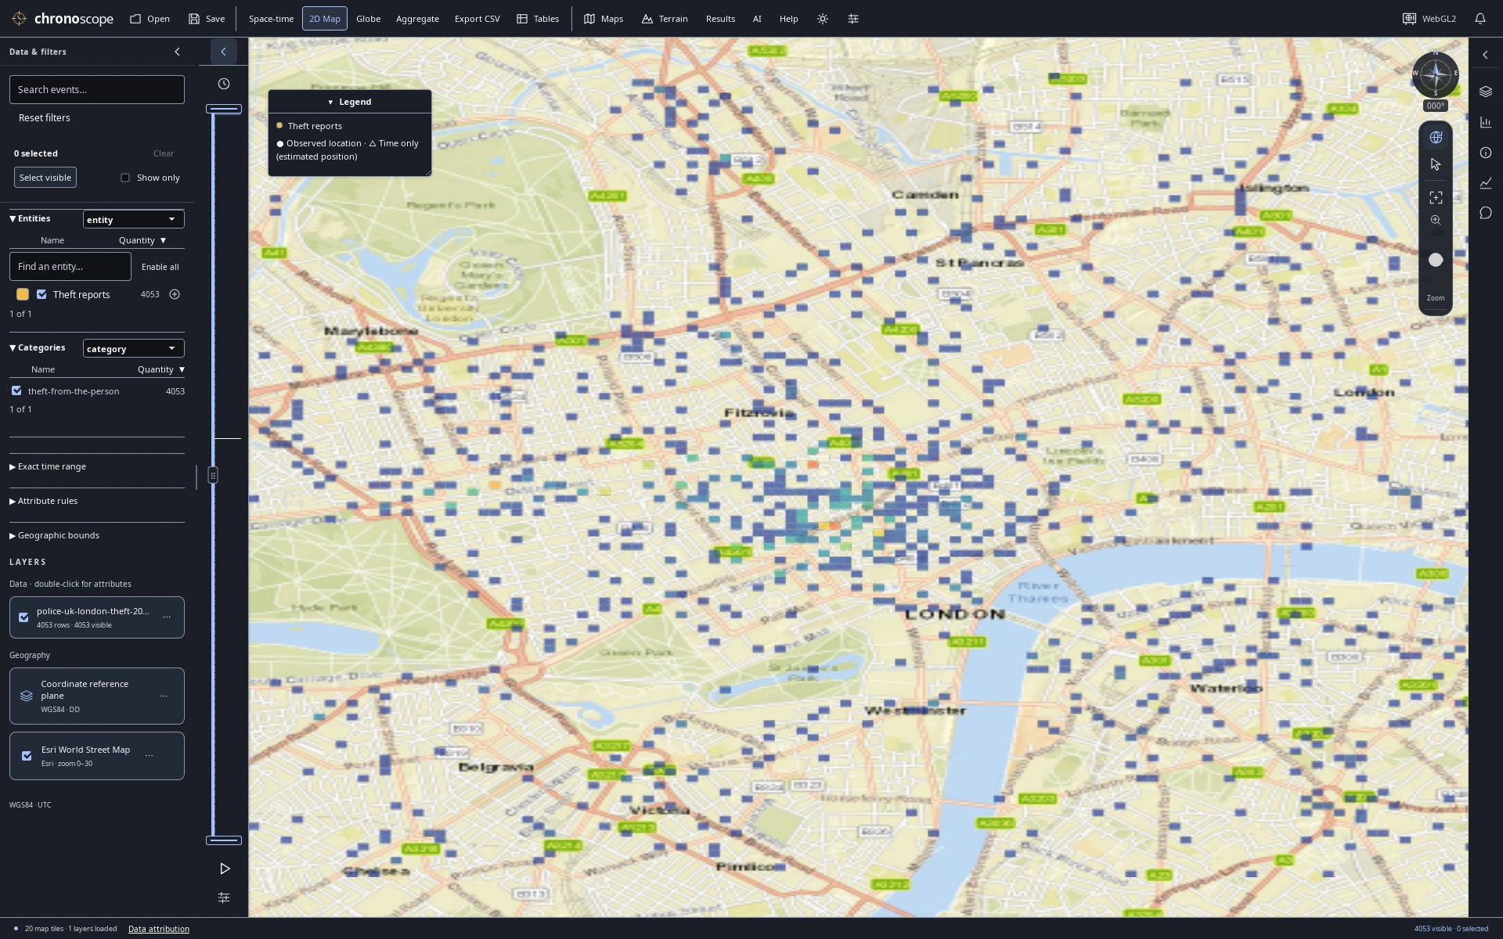Collapse the Legend panel
The width and height of the screenshot is (1503, 939).
(x=349, y=102)
